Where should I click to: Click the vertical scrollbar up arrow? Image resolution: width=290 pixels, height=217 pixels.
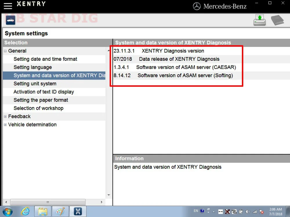tap(109, 51)
